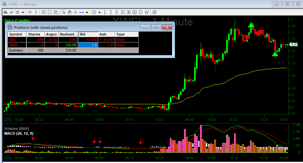Image resolution: width=303 pixels, height=163 pixels.
Task: Switch chart to 30 minute interval
Action: pyautogui.click(x=129, y=12)
